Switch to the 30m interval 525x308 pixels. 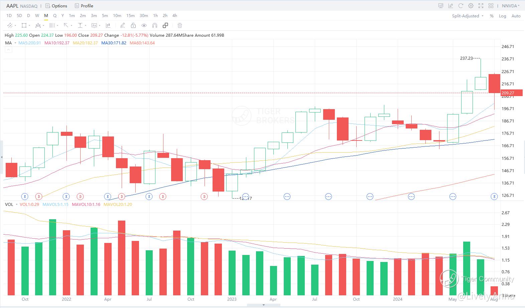pyautogui.click(x=144, y=15)
